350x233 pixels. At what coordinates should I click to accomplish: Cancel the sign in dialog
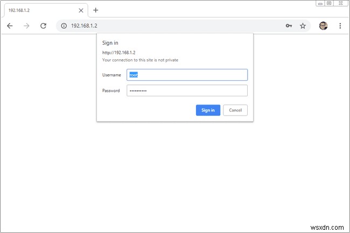click(x=235, y=110)
